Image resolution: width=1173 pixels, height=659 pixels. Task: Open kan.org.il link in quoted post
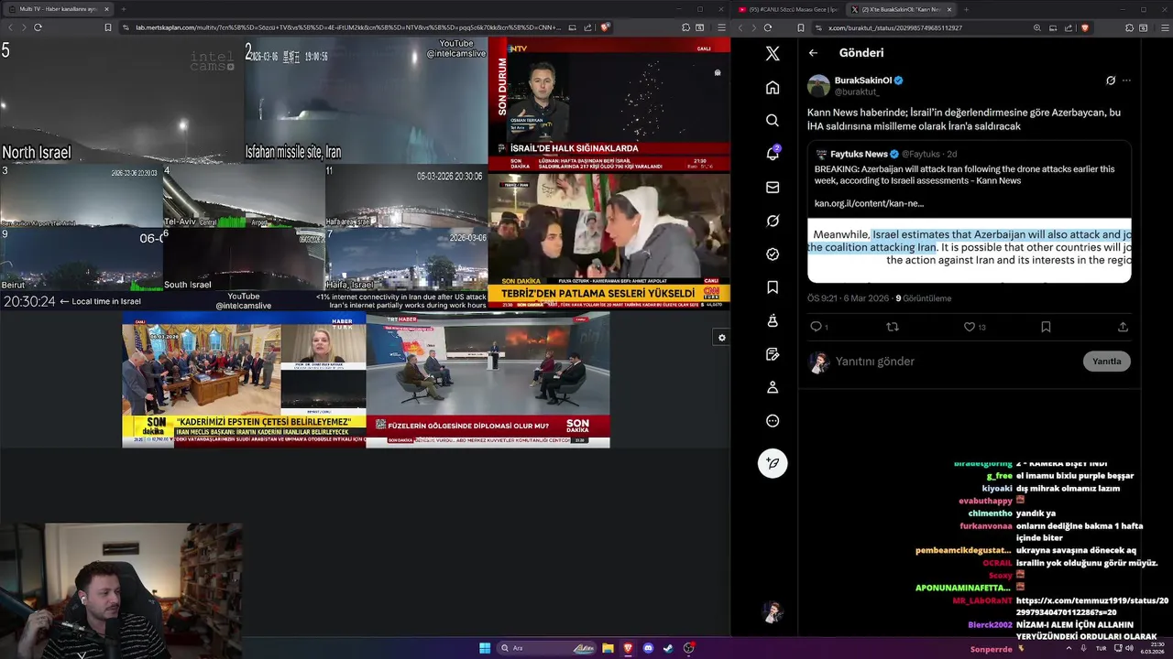[x=869, y=203]
